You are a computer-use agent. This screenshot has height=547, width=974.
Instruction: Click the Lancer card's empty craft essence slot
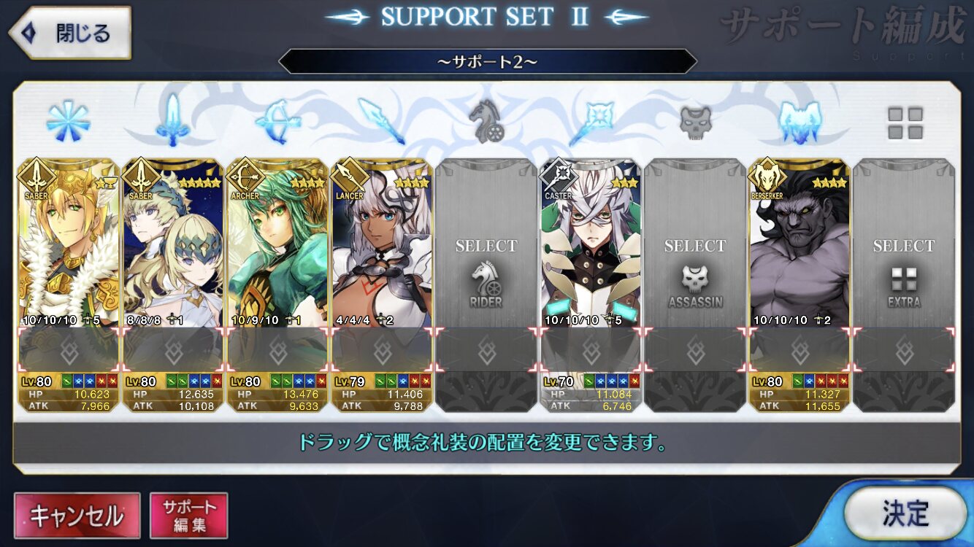click(x=382, y=349)
